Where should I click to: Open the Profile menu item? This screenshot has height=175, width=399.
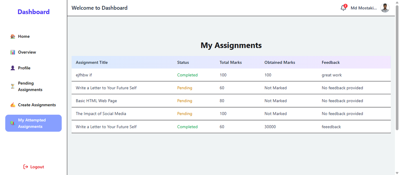24,68
